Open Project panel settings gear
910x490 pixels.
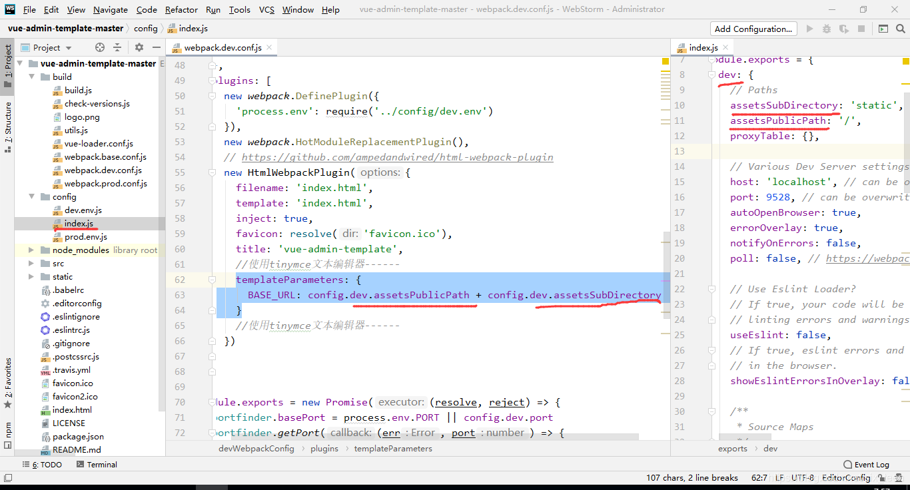tap(139, 47)
